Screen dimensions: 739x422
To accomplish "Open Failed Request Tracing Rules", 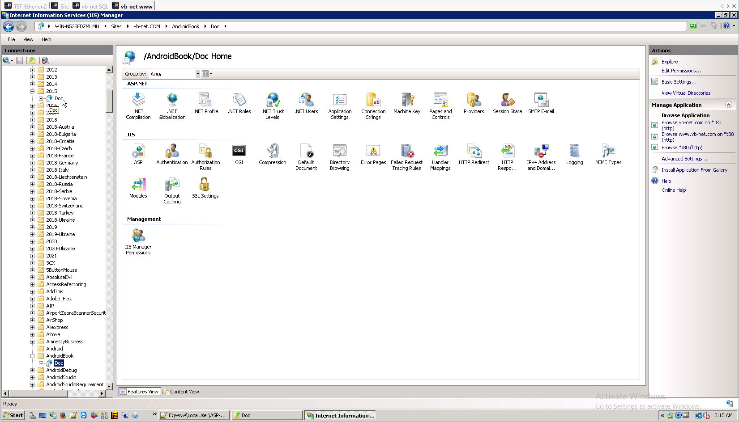I will coord(407,157).
